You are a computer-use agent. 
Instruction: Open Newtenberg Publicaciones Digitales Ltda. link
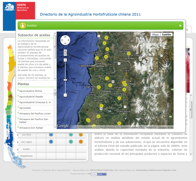click(x=156, y=170)
